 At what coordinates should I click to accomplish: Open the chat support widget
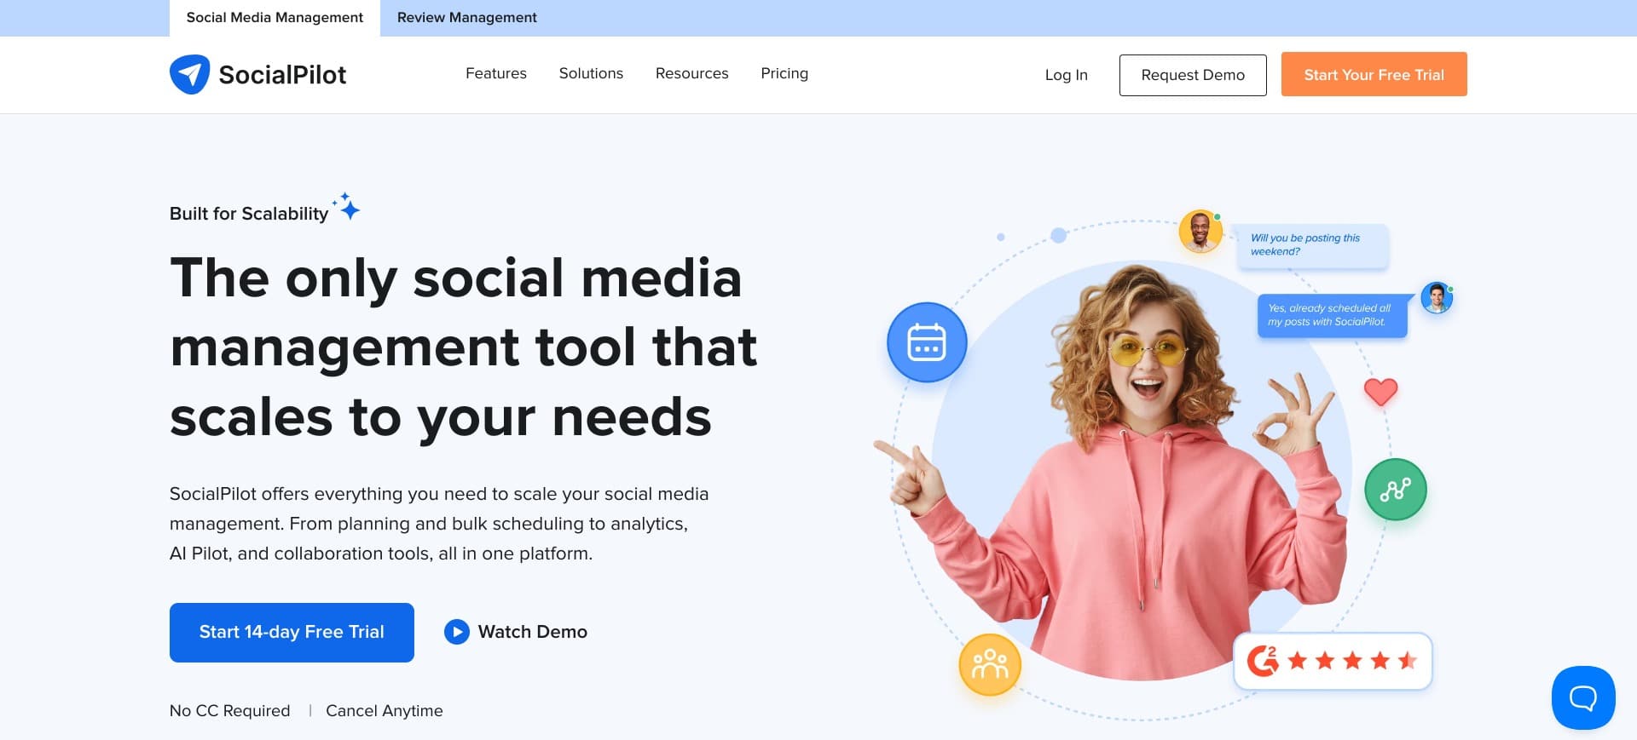1583,697
